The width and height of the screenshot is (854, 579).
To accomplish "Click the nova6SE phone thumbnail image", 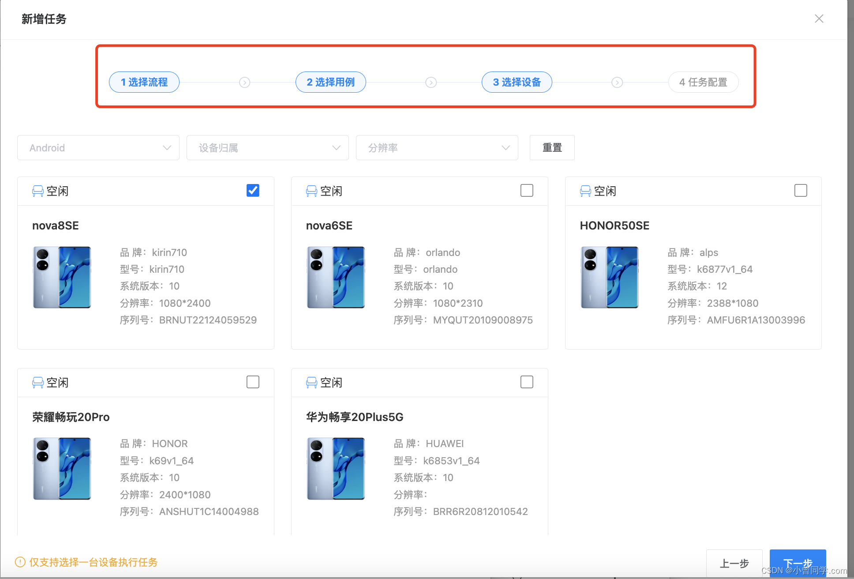I will (336, 277).
